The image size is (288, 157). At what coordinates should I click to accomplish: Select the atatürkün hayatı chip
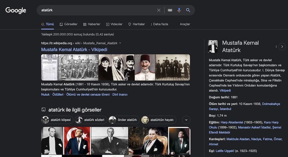(x=159, y=120)
